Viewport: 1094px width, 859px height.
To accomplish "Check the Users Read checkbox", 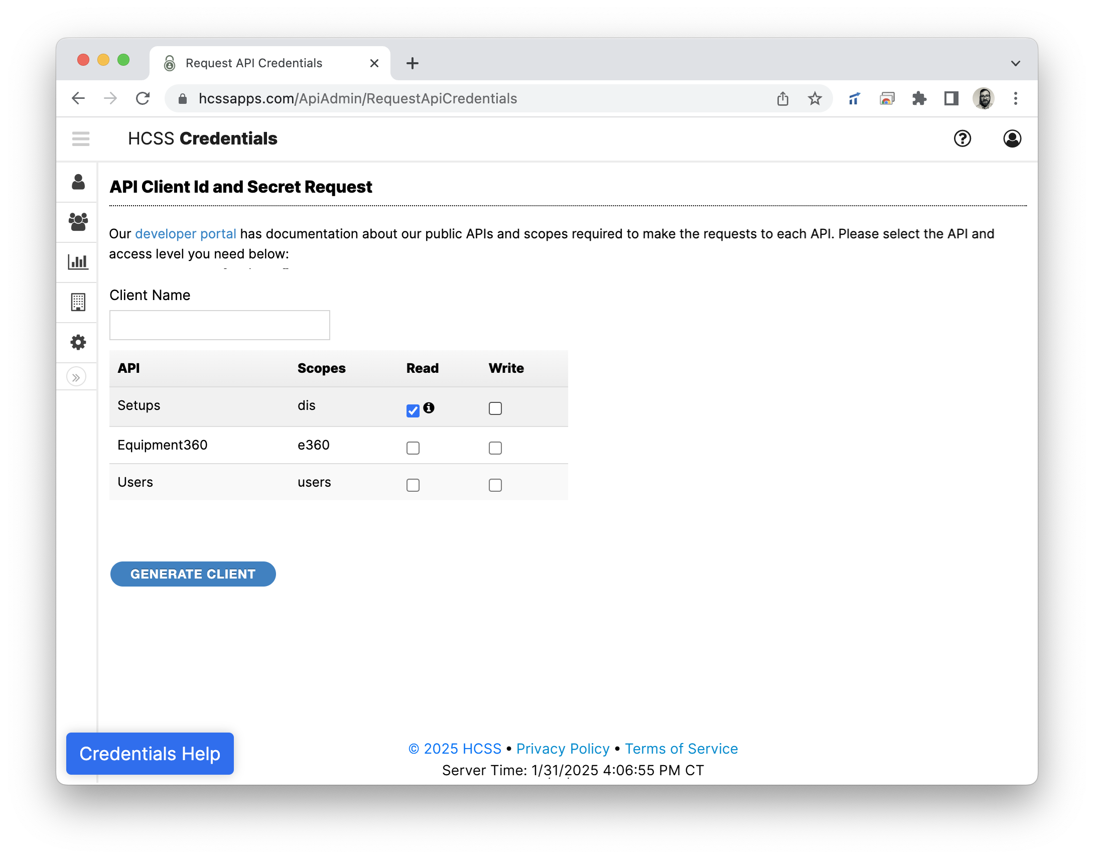I will coord(413,485).
